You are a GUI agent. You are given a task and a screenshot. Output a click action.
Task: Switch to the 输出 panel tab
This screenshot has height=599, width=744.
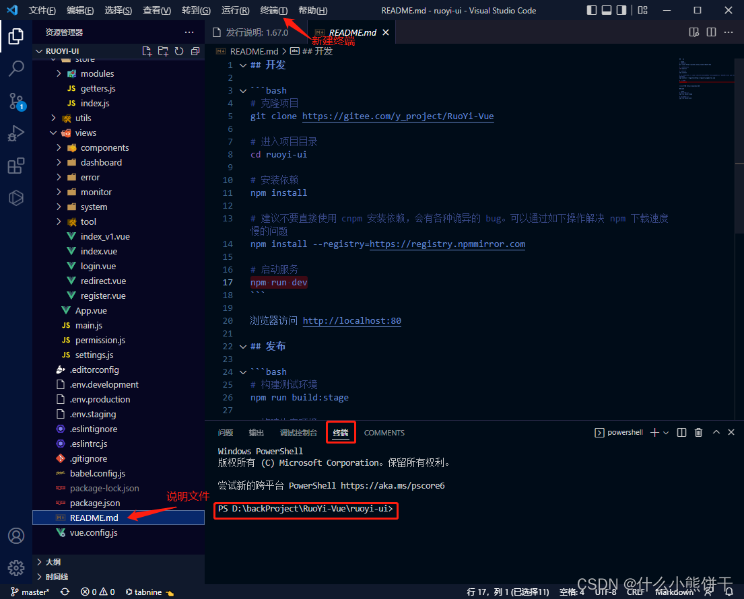point(257,433)
